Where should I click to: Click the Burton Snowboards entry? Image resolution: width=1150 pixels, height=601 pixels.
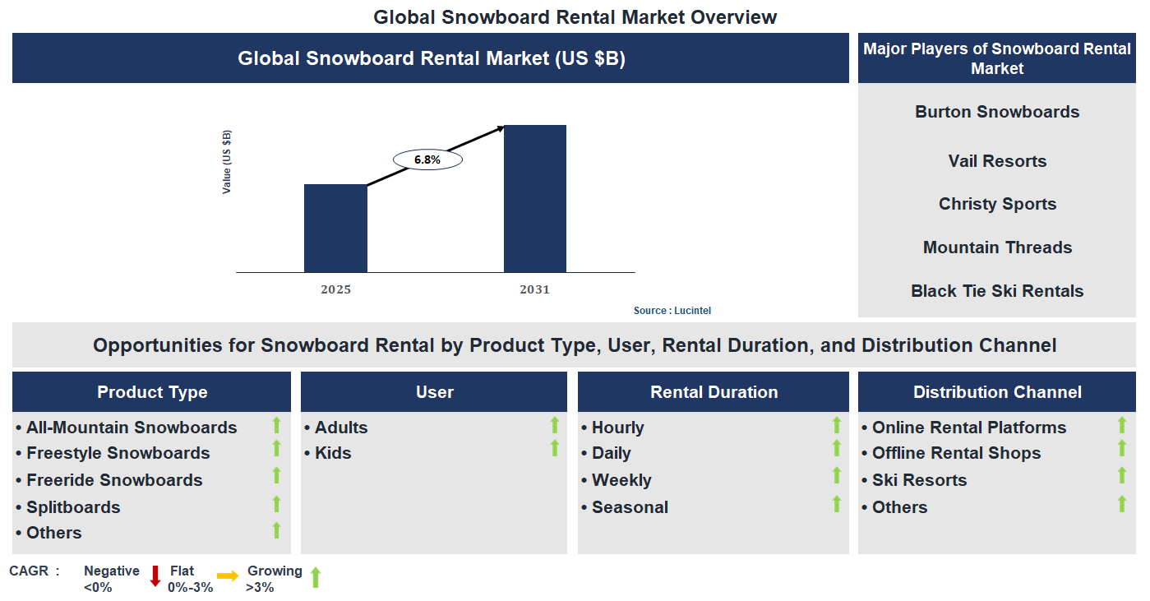996,112
